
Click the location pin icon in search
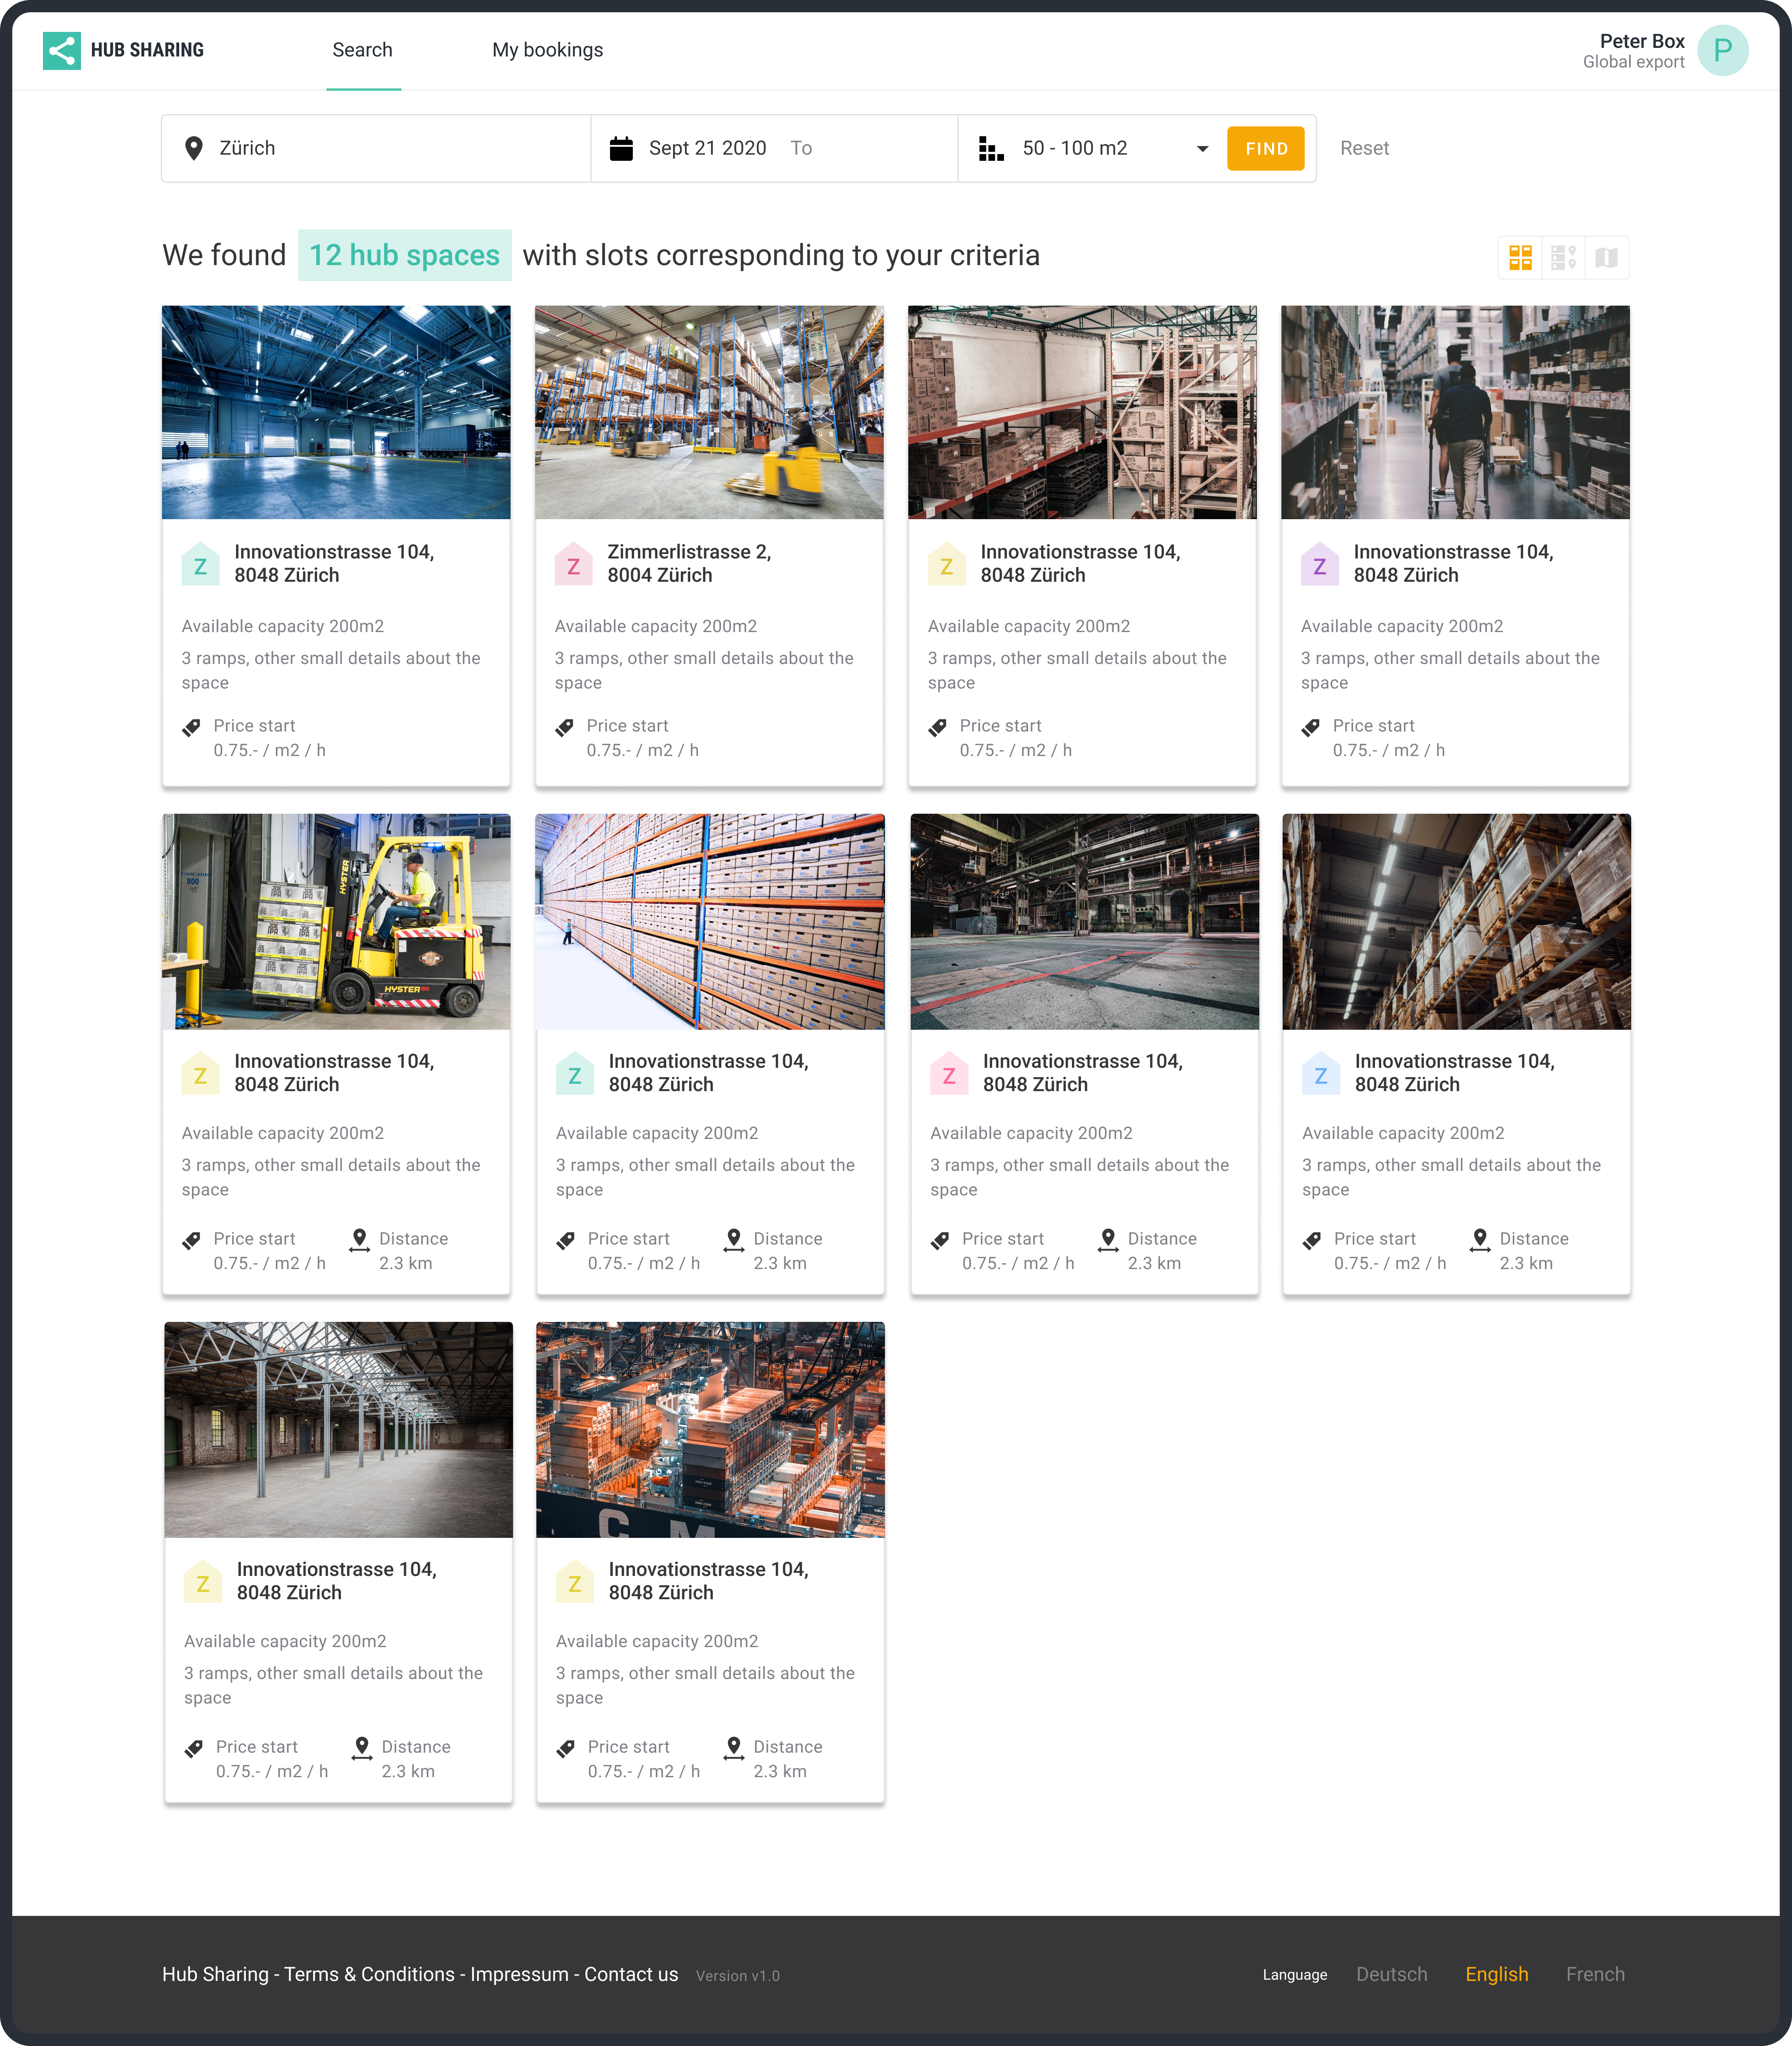(194, 149)
